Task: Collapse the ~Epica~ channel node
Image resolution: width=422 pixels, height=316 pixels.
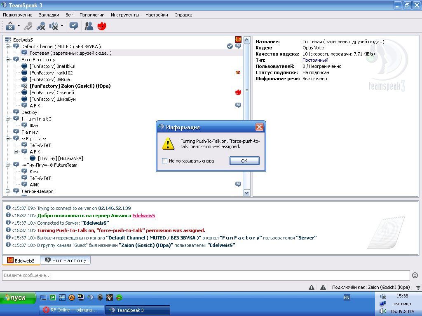Action: pyautogui.click(x=8, y=138)
